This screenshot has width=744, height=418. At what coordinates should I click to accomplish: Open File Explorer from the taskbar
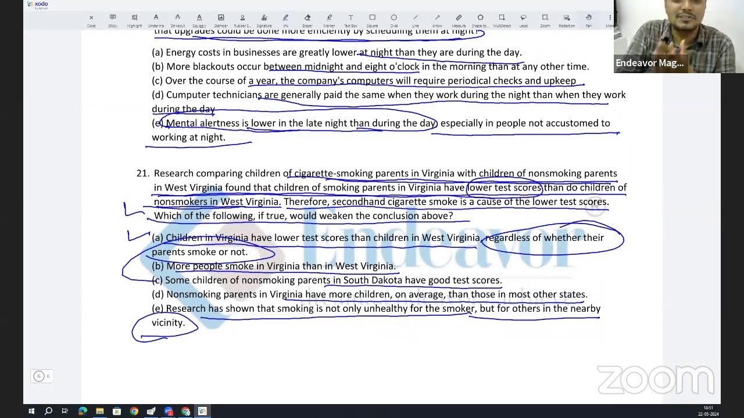click(99, 411)
